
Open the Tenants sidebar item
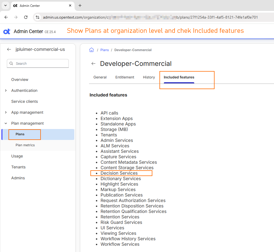(x=18, y=167)
